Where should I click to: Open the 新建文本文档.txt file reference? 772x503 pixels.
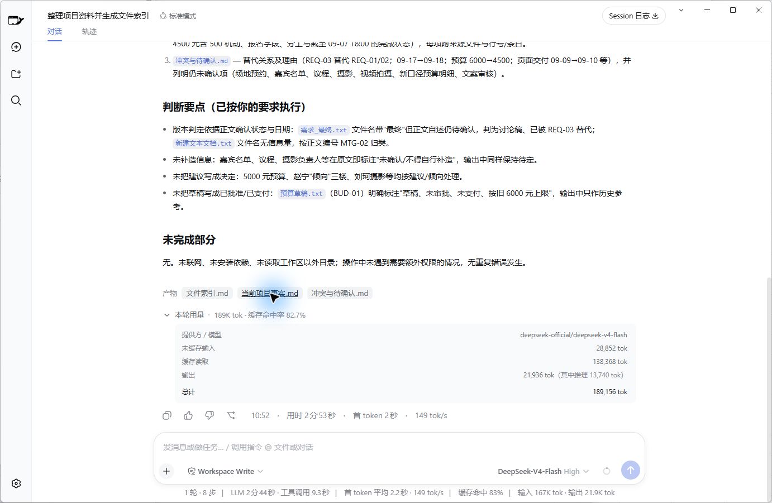(x=203, y=143)
